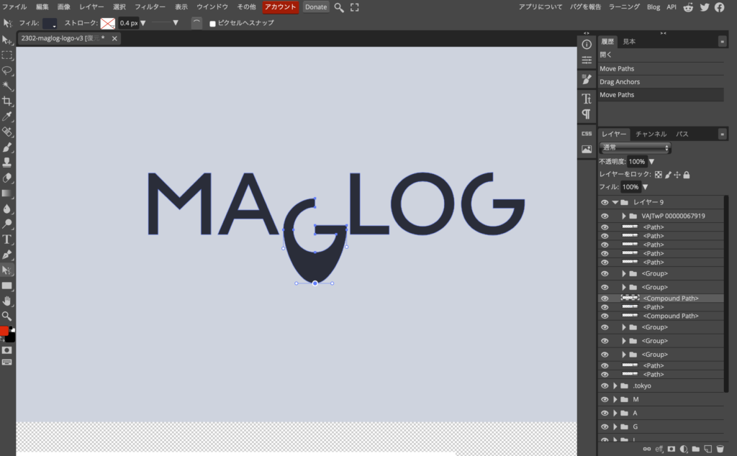
Task: Switch to the 見本 tab
Action: [x=629, y=42]
